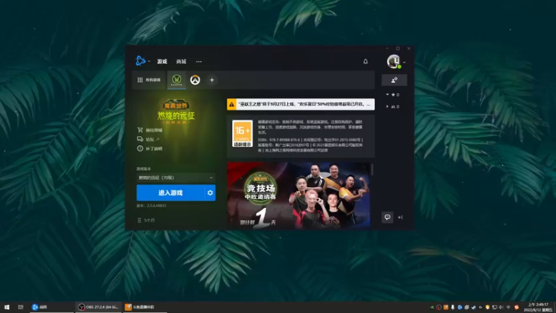Open network status tray icon
Image resolution: width=556 pixels, height=313 pixels.
[494, 307]
